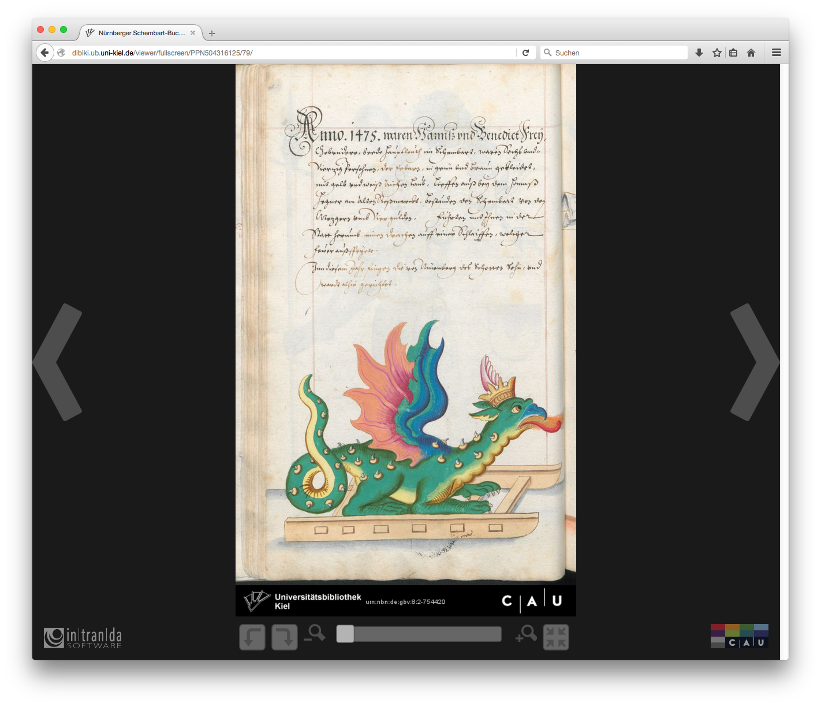Zoom in with the plus magnifier

[526, 633]
